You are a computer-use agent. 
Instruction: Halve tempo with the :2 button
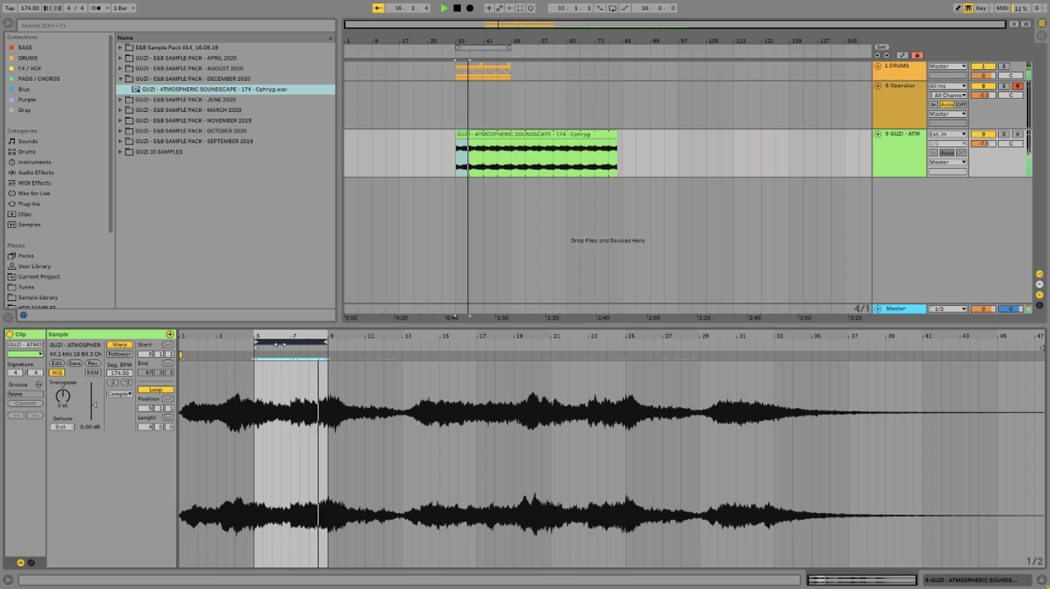tap(113, 383)
